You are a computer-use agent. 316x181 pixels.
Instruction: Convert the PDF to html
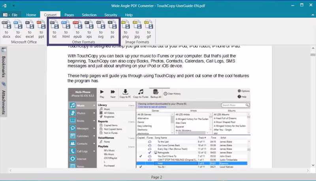point(66,29)
